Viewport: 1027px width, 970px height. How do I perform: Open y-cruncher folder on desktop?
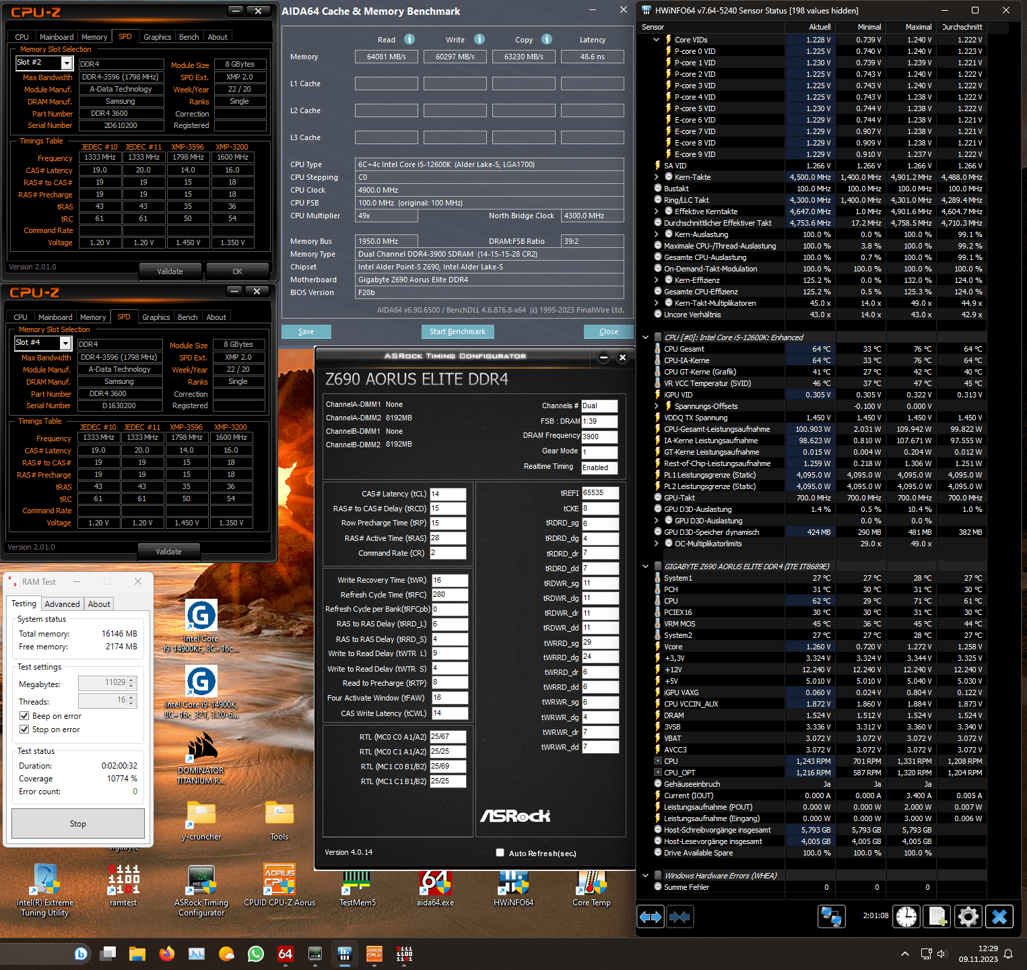(201, 820)
